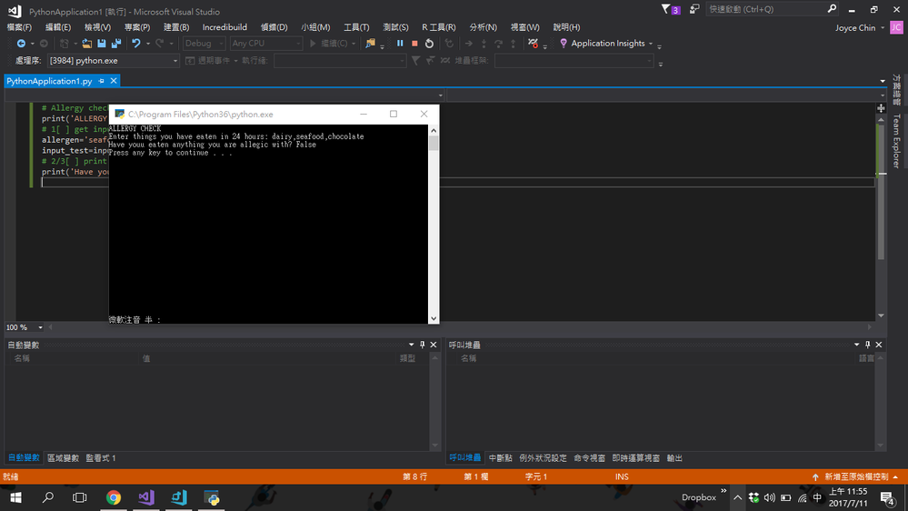908x511 pixels.
Task: Click the Visual Studio taskbar icon
Action: click(146, 497)
